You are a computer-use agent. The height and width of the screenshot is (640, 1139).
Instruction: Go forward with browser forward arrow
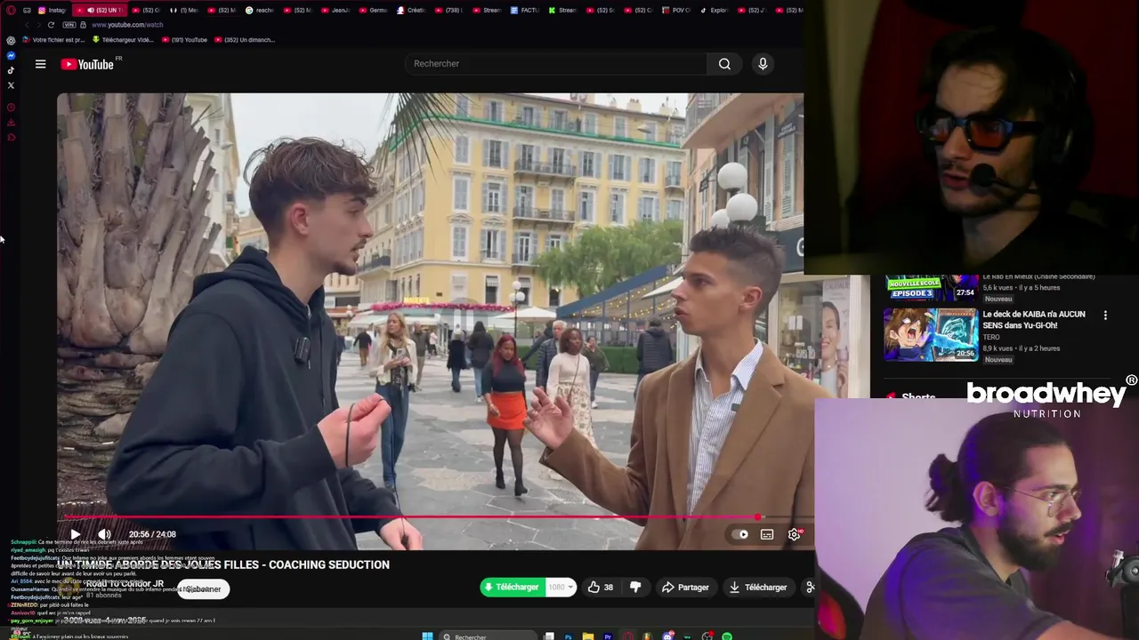(38, 25)
